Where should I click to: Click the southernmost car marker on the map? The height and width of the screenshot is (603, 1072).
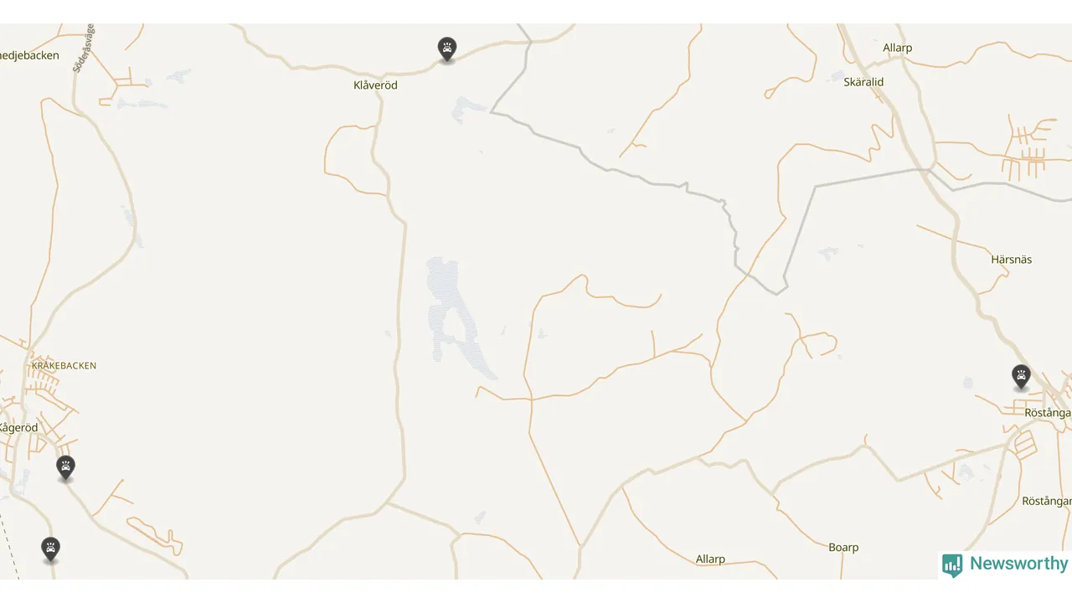50,550
